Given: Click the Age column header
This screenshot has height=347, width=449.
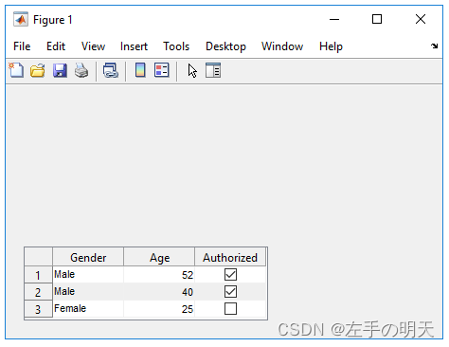Looking at the screenshot, I should [x=159, y=257].
